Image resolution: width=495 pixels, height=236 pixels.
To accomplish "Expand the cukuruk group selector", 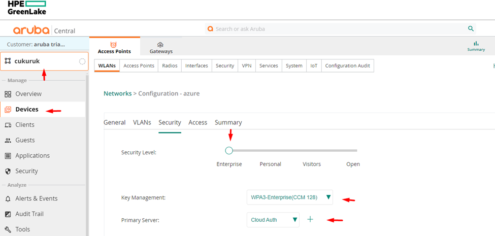I will pyautogui.click(x=44, y=61).
